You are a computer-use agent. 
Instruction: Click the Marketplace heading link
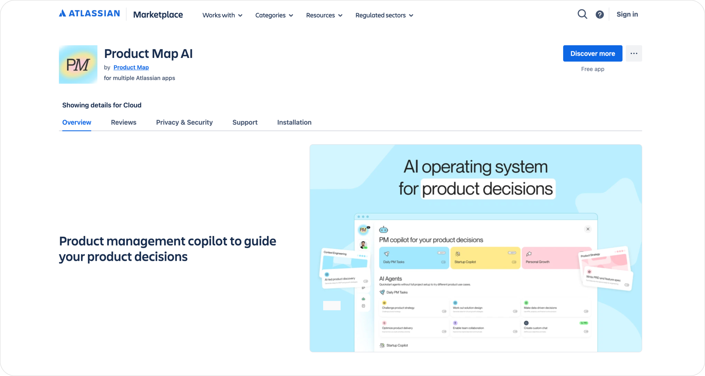tap(158, 15)
